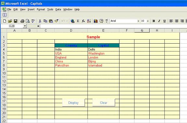Viewport: 187px width, 123px height.
Task: Click the Display button on the sheet
Action: pos(73,103)
